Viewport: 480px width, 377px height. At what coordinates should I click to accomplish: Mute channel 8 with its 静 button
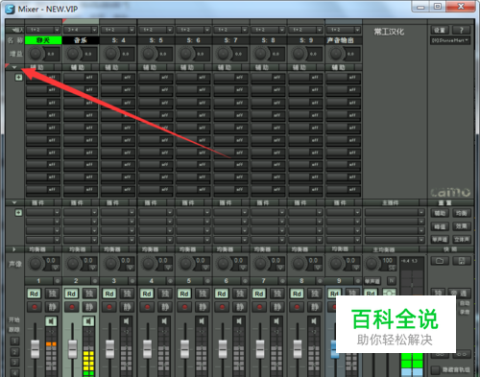tap(315, 307)
